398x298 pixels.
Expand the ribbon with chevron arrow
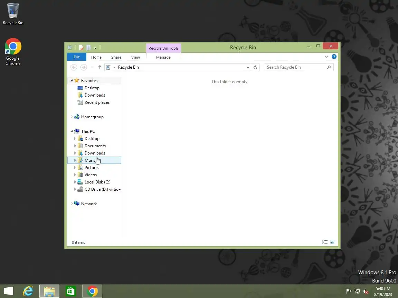[326, 57]
